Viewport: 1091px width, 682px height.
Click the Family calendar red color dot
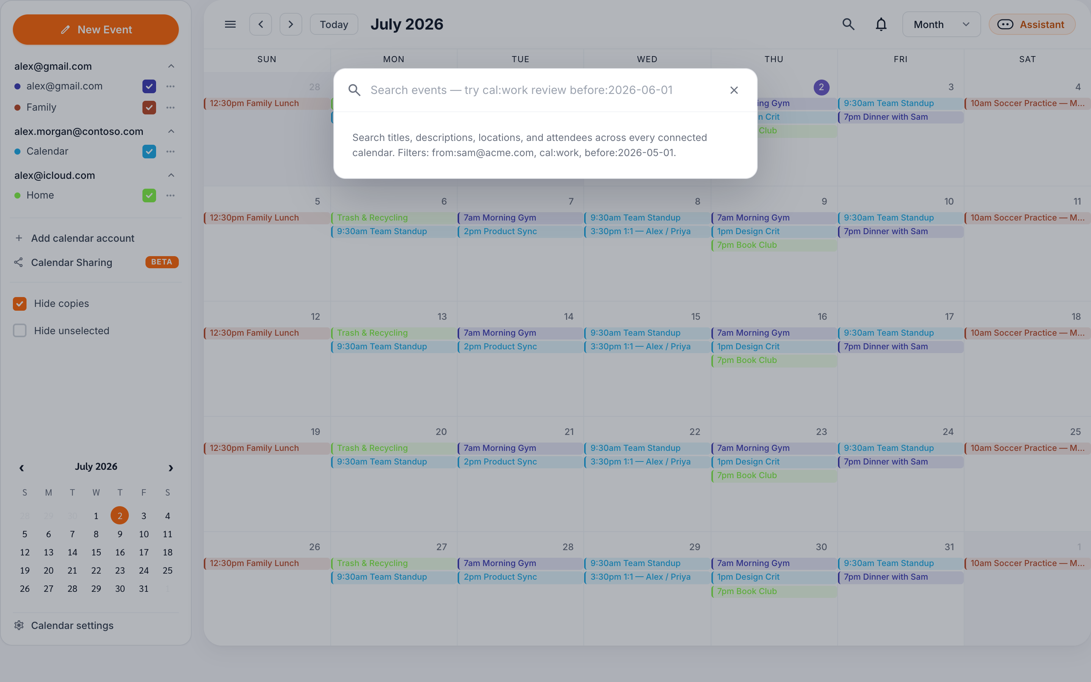point(17,107)
